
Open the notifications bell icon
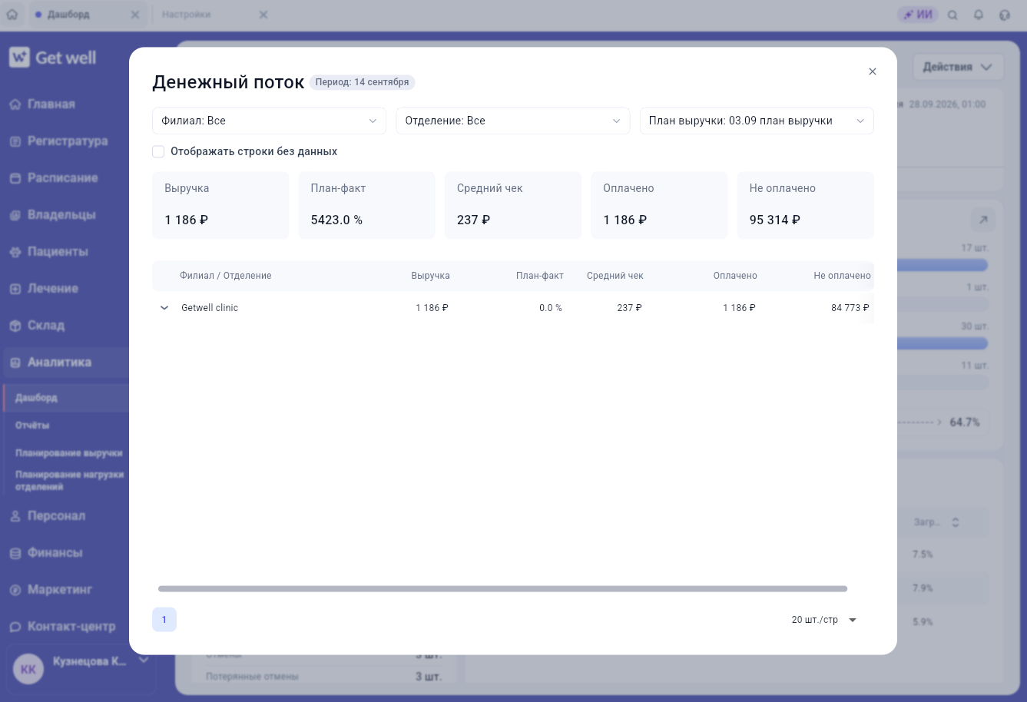point(979,15)
